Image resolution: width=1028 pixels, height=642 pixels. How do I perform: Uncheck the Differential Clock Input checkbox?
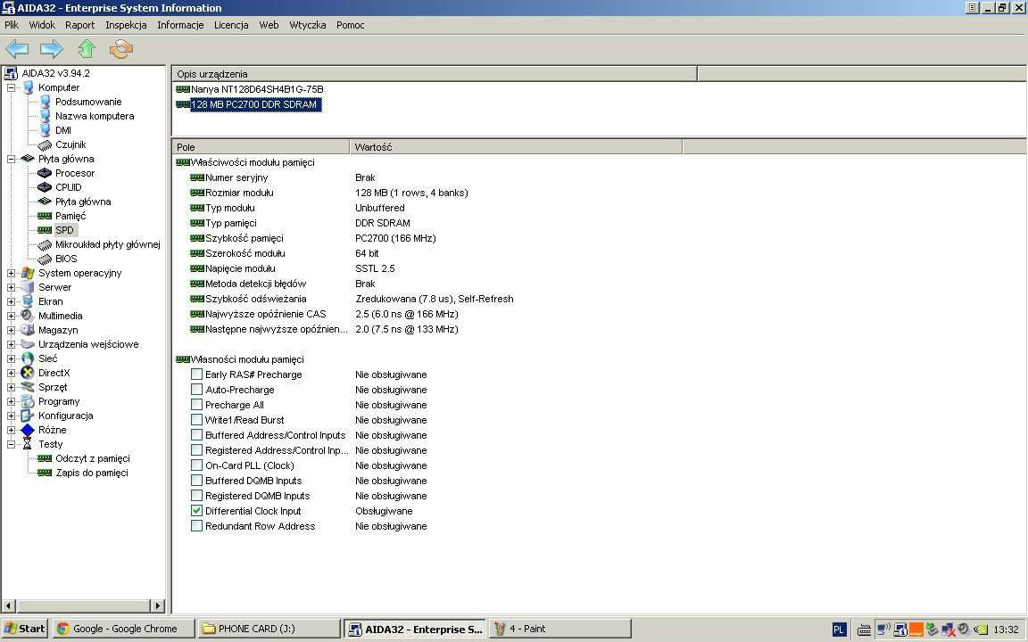(x=196, y=510)
